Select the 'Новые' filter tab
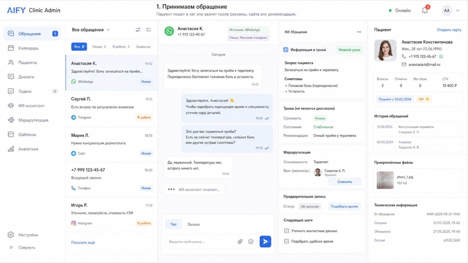The image size is (468, 263). pos(99,46)
